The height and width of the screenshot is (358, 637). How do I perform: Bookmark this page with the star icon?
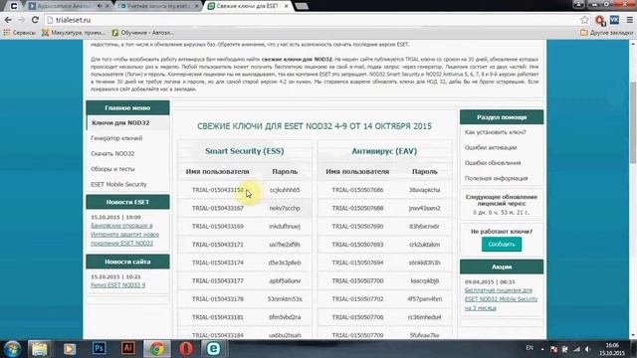click(584, 20)
